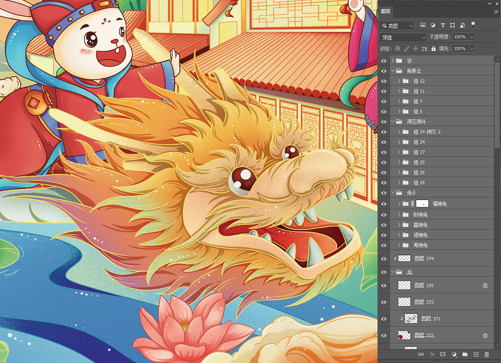Click folder icon of 财神兔 group
This screenshot has height=363, width=501.
tap(405, 215)
